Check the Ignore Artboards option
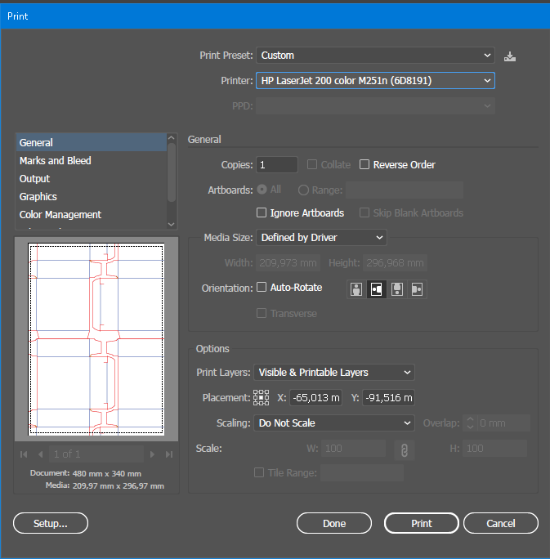Image resolution: width=550 pixels, height=559 pixels. coord(262,212)
